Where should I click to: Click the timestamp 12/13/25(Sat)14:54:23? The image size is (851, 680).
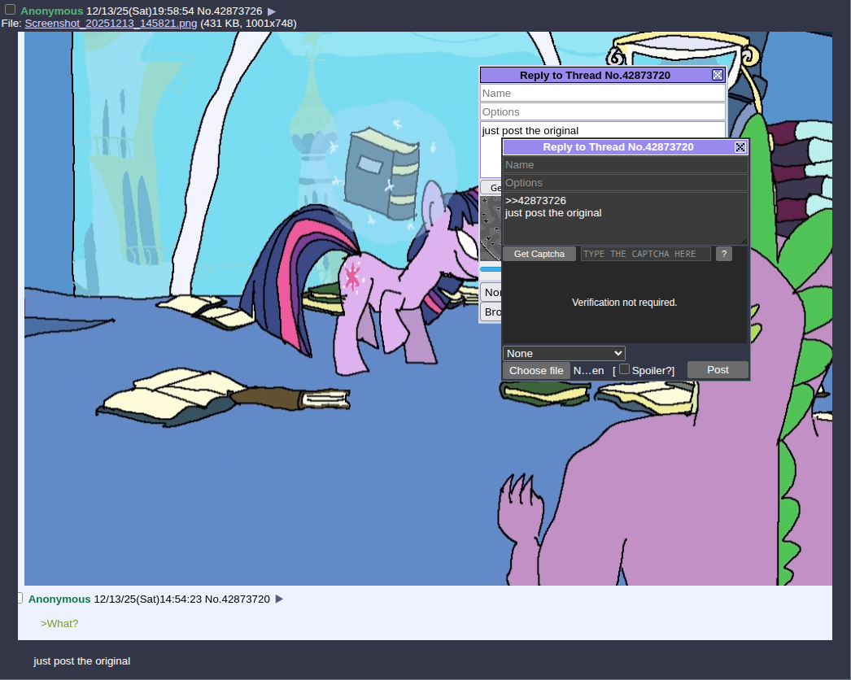[147, 599]
